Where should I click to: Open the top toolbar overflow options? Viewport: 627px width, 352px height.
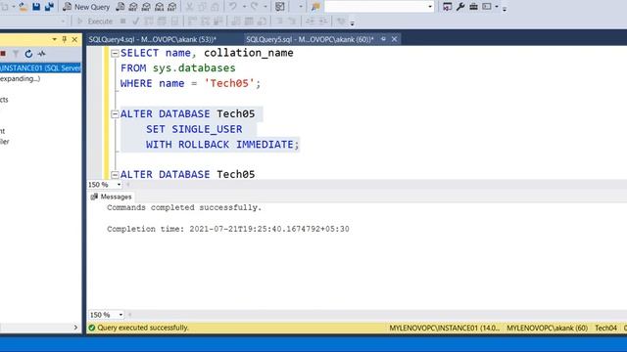505,9
